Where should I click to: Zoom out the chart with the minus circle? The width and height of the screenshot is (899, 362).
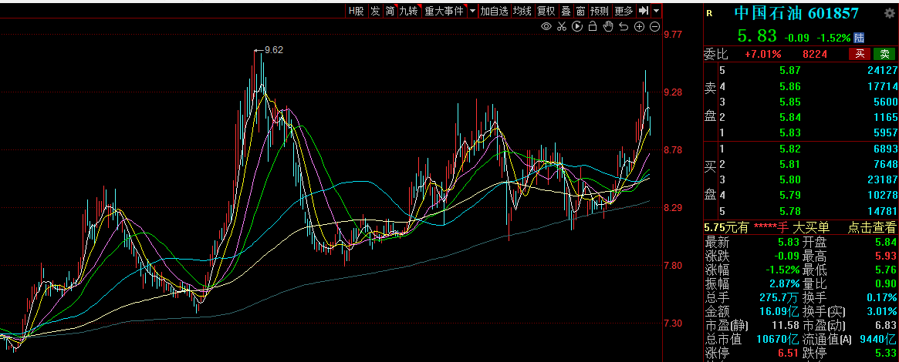(654, 26)
